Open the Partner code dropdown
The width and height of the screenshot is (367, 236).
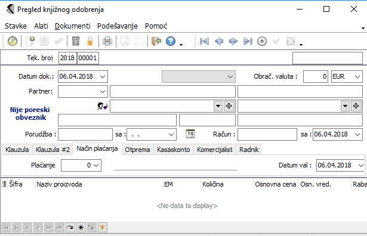tap(103, 91)
